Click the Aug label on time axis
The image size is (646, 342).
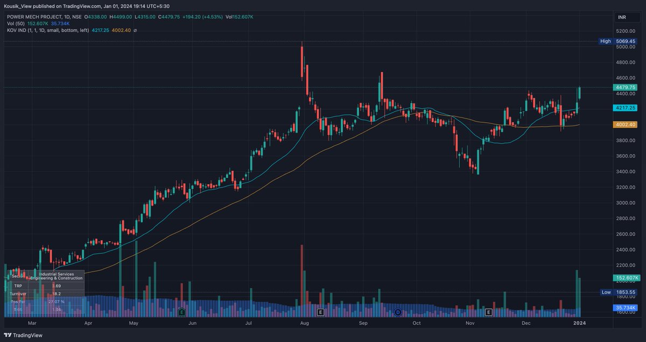(x=304, y=323)
